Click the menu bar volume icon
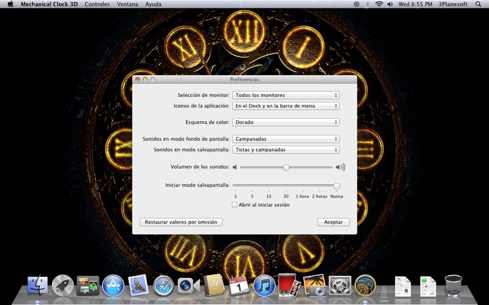The height and width of the screenshot is (305, 489). coord(390,4)
